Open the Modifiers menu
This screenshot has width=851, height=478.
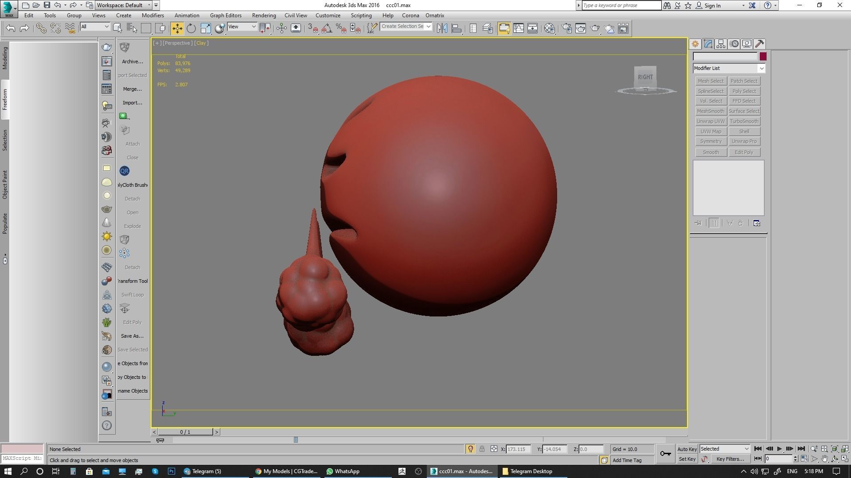tap(152, 15)
